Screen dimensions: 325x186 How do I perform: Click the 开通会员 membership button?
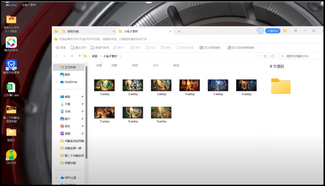(273, 31)
